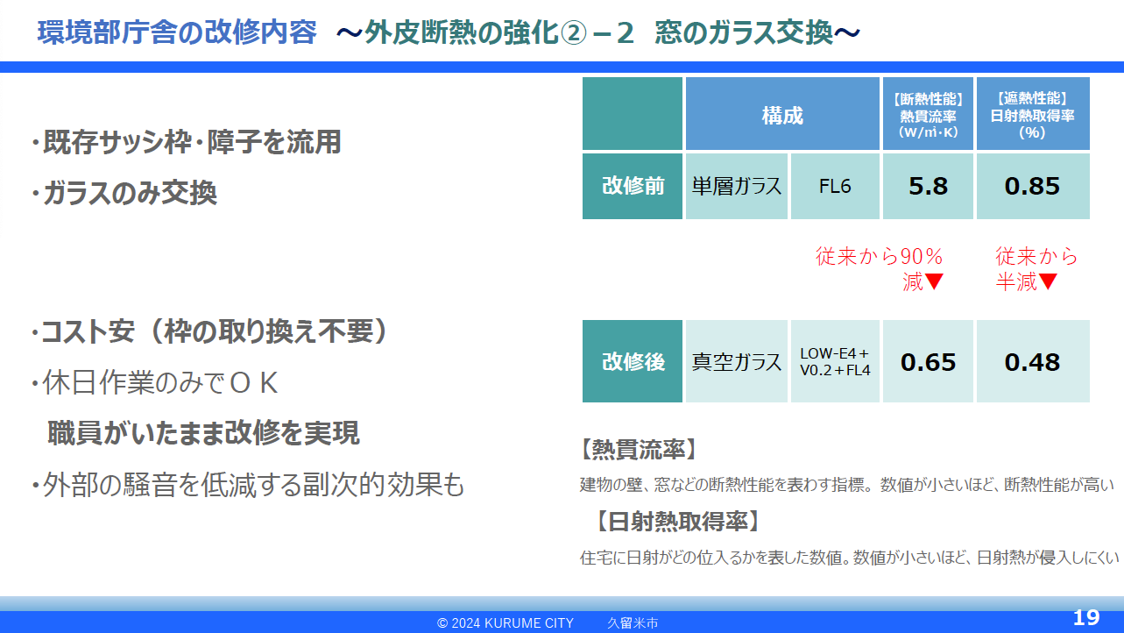
Task: Click the footer text 久留米市
Action: (x=633, y=622)
